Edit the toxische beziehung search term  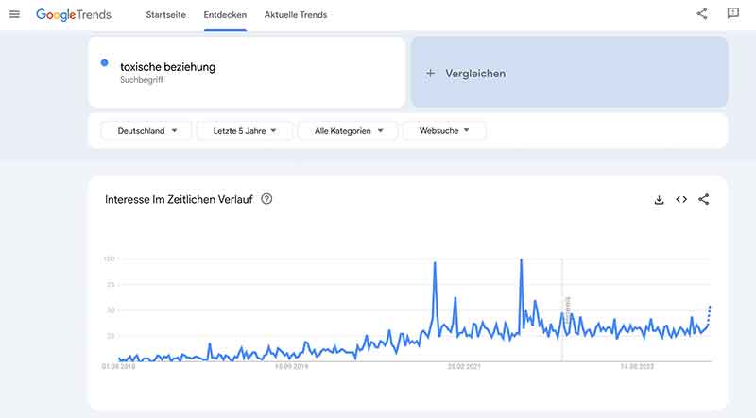(168, 67)
